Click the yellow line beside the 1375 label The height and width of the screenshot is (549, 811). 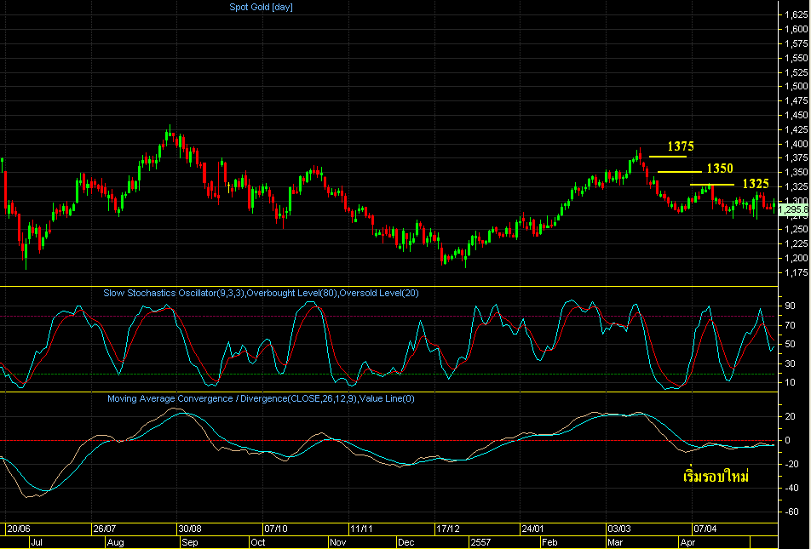coord(667,157)
